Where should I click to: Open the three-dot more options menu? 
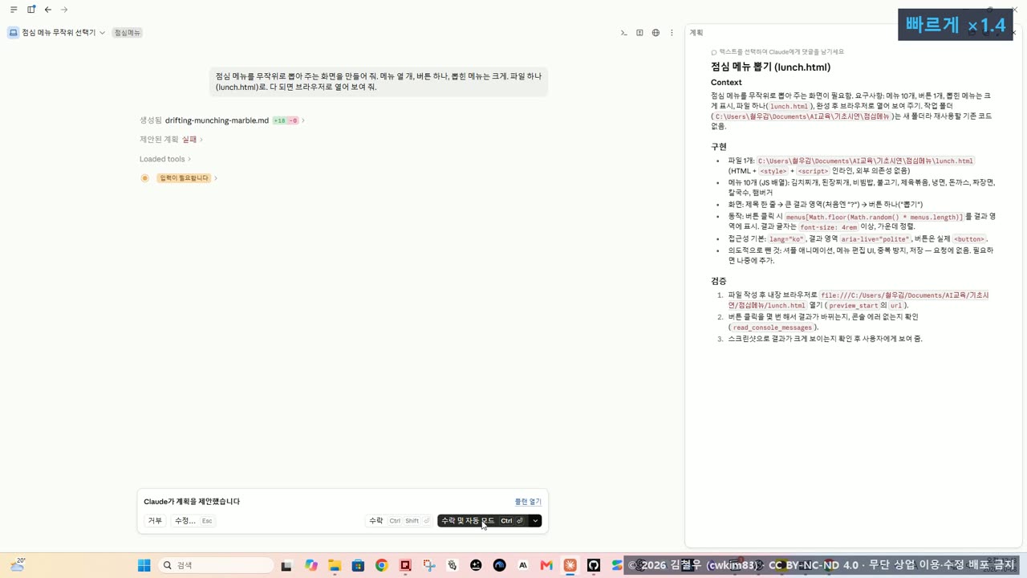pos(672,33)
